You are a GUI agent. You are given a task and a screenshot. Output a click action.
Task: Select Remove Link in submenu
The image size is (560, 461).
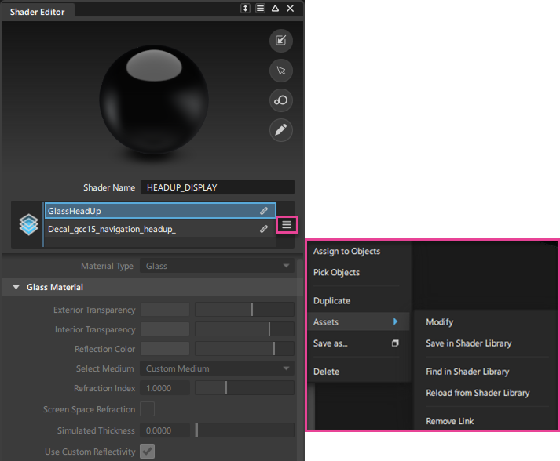pyautogui.click(x=449, y=421)
